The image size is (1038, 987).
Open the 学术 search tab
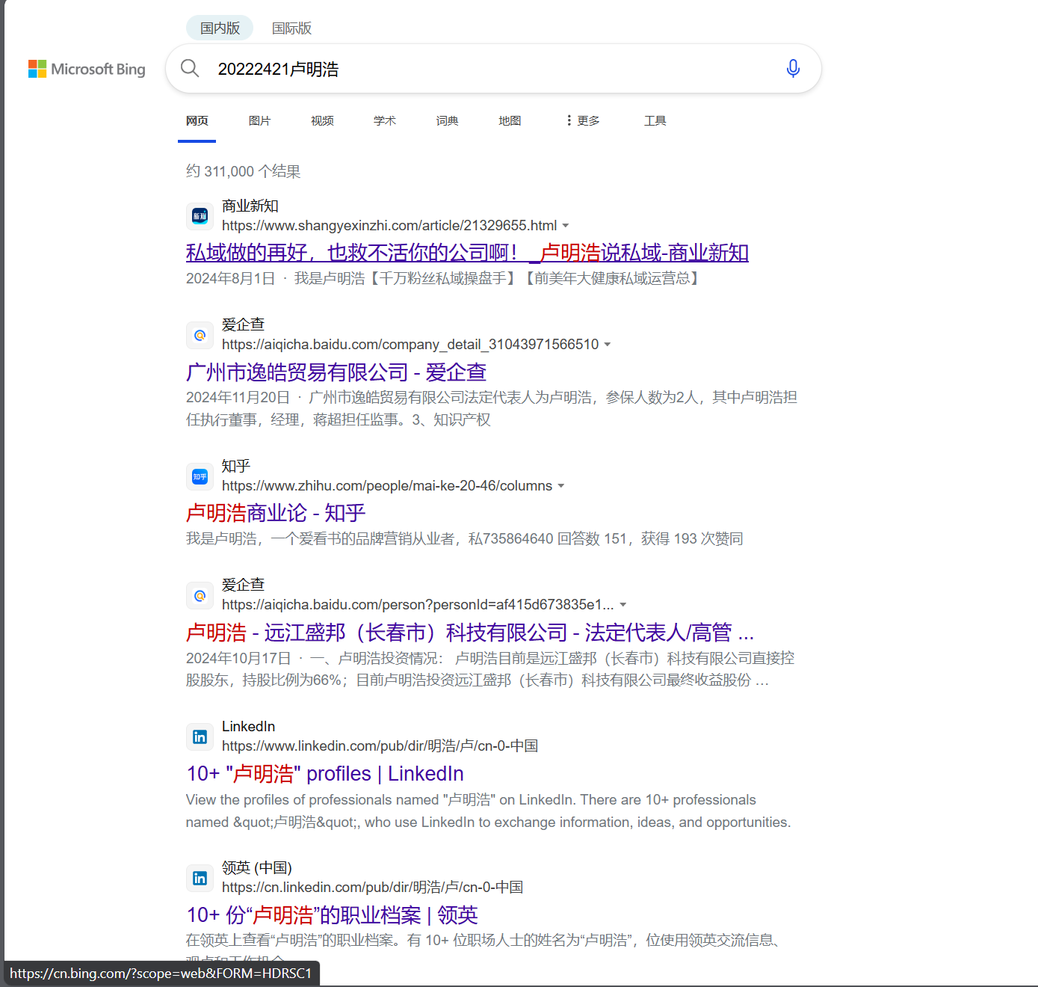tap(385, 120)
